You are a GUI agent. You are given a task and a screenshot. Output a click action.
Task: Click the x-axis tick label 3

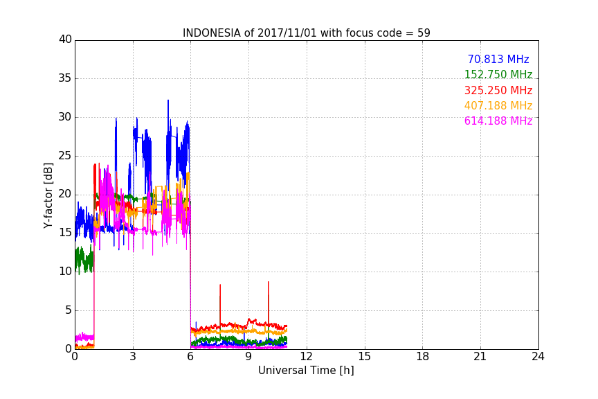click(x=133, y=357)
